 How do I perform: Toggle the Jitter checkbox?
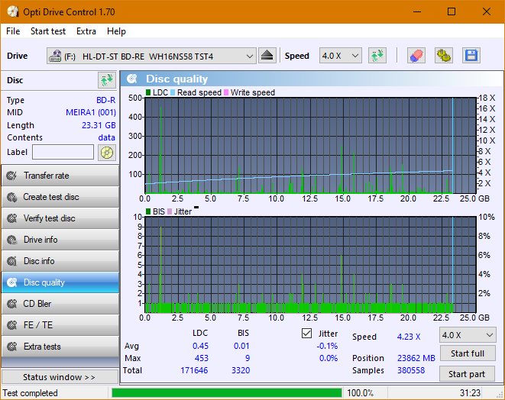pos(307,334)
